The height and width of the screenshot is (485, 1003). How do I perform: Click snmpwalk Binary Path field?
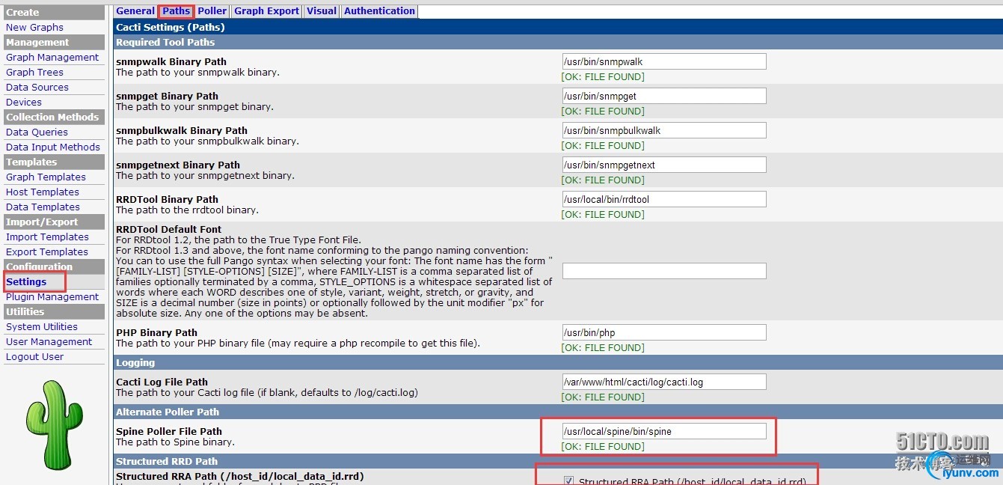coord(664,61)
